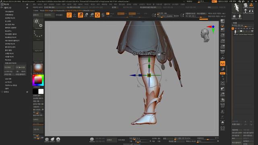This screenshot has height=145, width=258.
Task: Click the Zoom canvas icon
Action: click(223, 35)
